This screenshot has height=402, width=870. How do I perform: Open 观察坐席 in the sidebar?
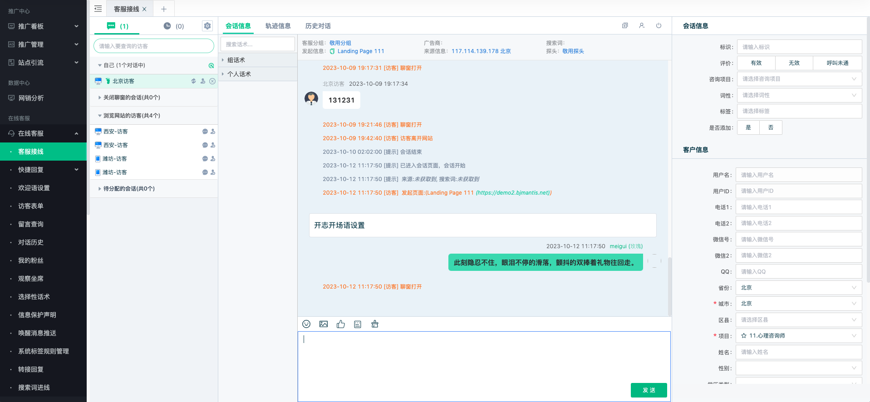[x=43, y=279]
